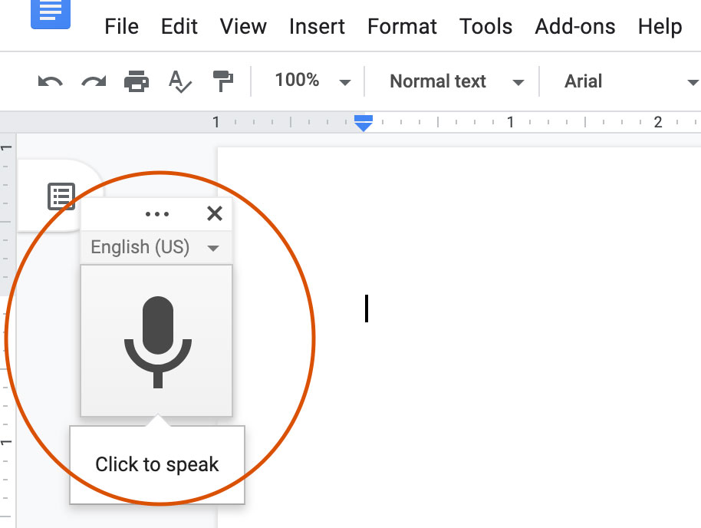Screen dimensions: 701x528
Task: Click the spell check icon
Action: click(x=179, y=81)
